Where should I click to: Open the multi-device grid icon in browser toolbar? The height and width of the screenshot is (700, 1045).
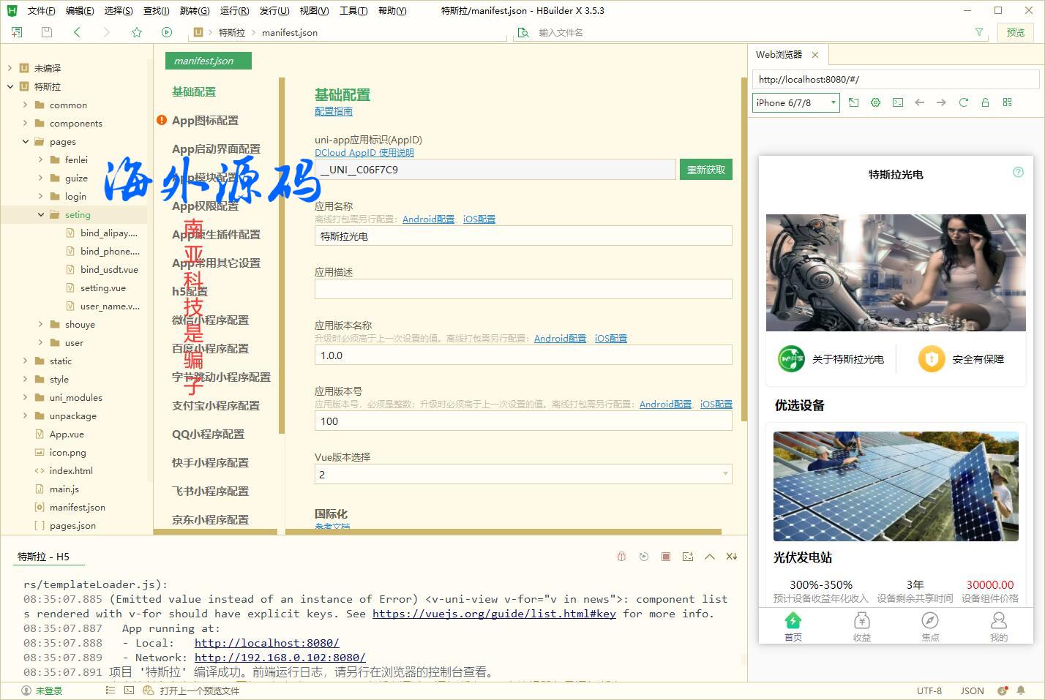click(x=1007, y=102)
